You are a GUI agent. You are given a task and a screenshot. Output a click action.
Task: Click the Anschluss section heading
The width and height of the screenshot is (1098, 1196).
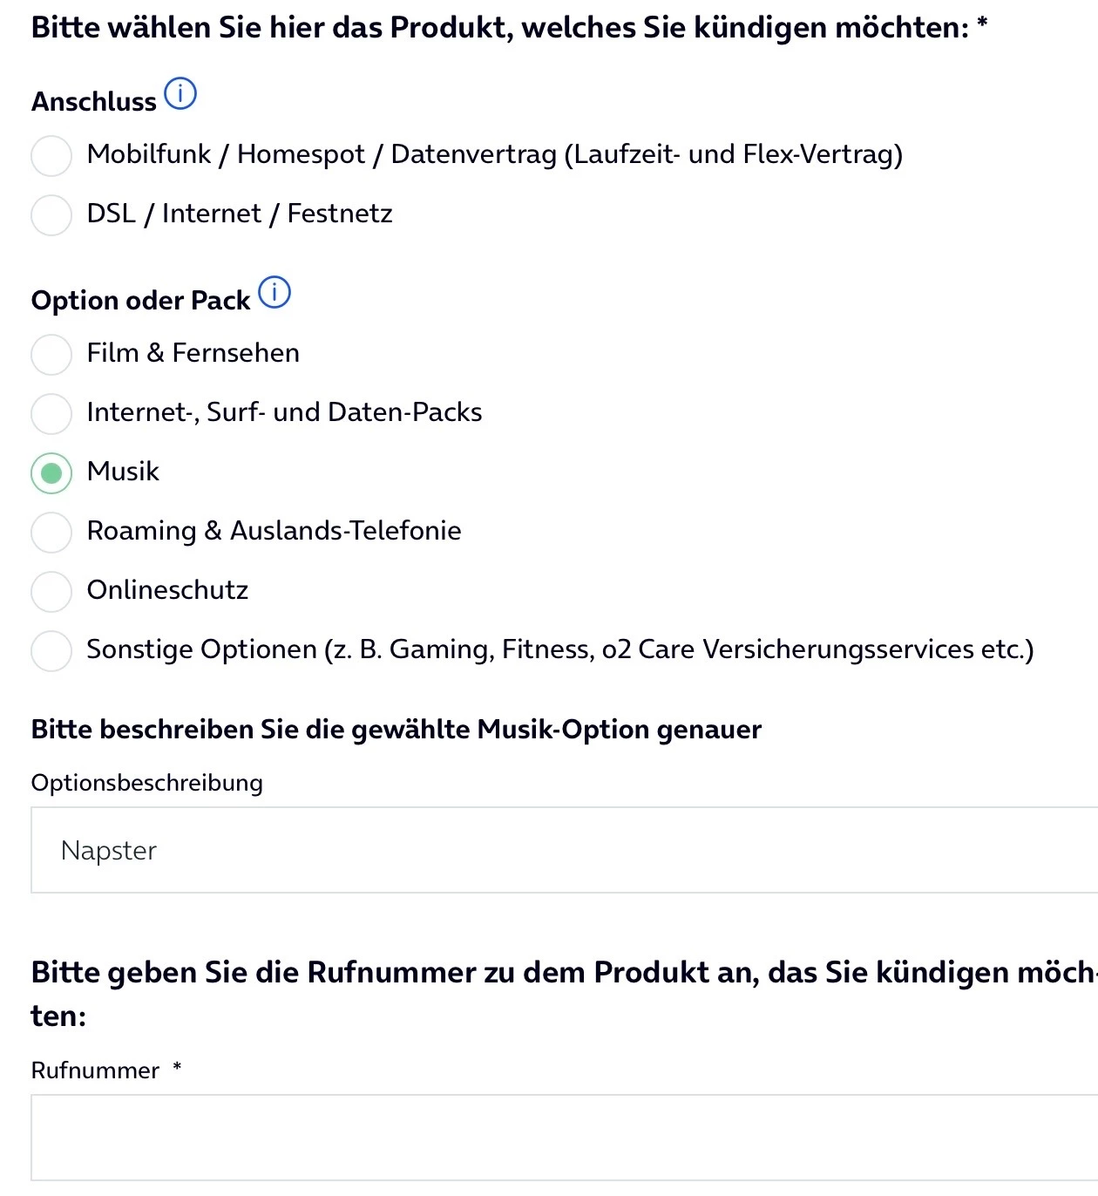pos(94,102)
